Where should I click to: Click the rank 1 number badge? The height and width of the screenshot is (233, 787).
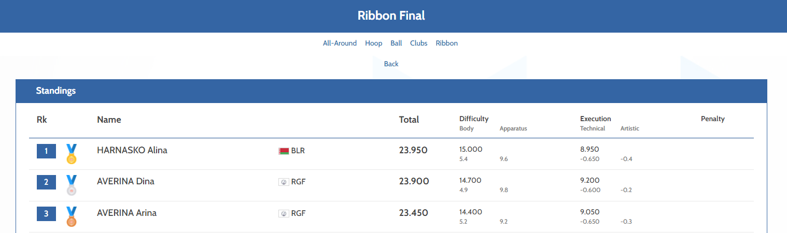[x=46, y=151]
